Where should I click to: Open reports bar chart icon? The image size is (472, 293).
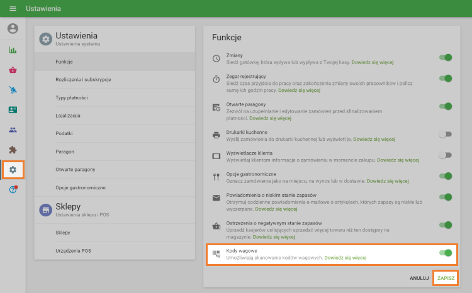tap(13, 50)
